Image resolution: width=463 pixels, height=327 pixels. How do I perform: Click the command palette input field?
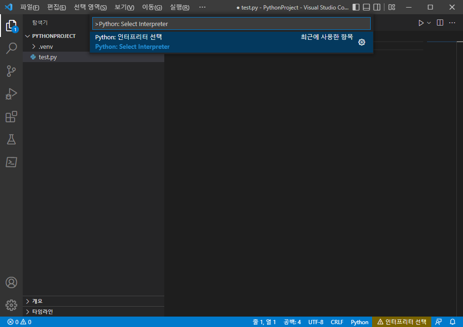(x=231, y=24)
